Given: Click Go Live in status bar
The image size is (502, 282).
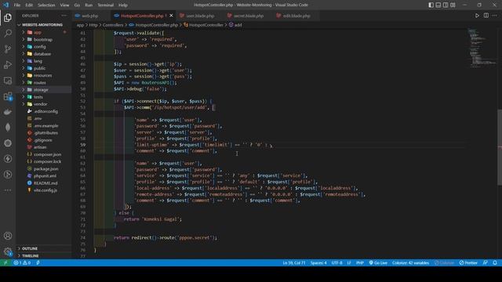Looking at the screenshot, I should click(378, 263).
